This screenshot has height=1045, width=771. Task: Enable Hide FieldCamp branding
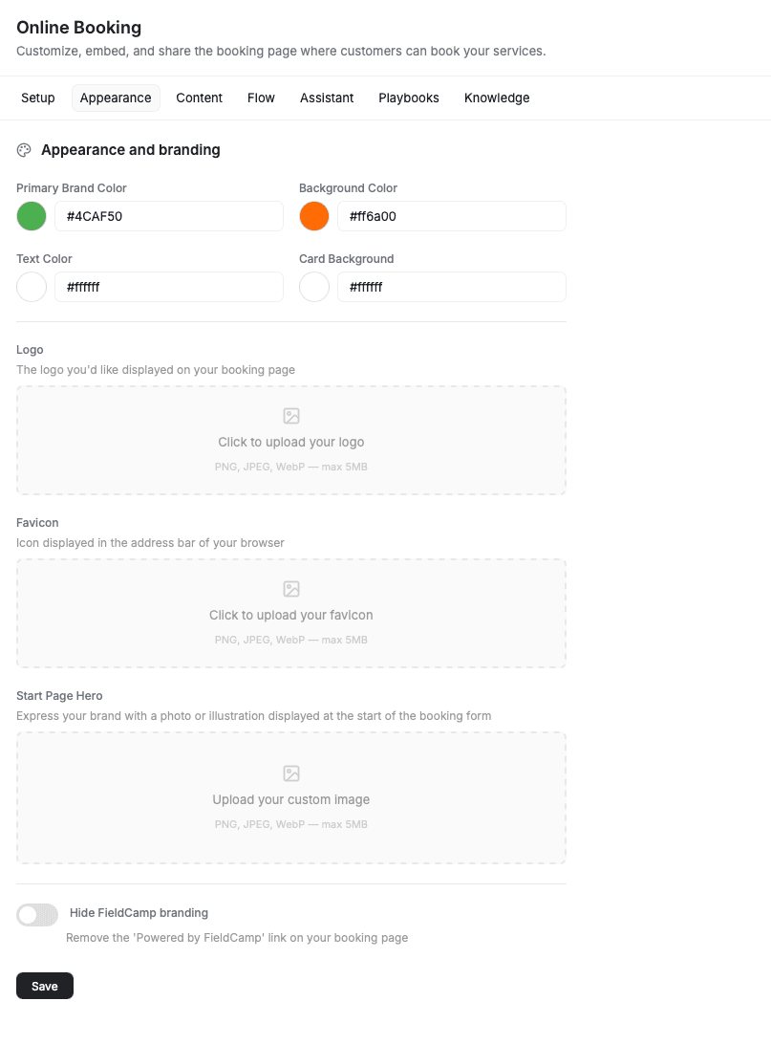pyautogui.click(x=36, y=914)
